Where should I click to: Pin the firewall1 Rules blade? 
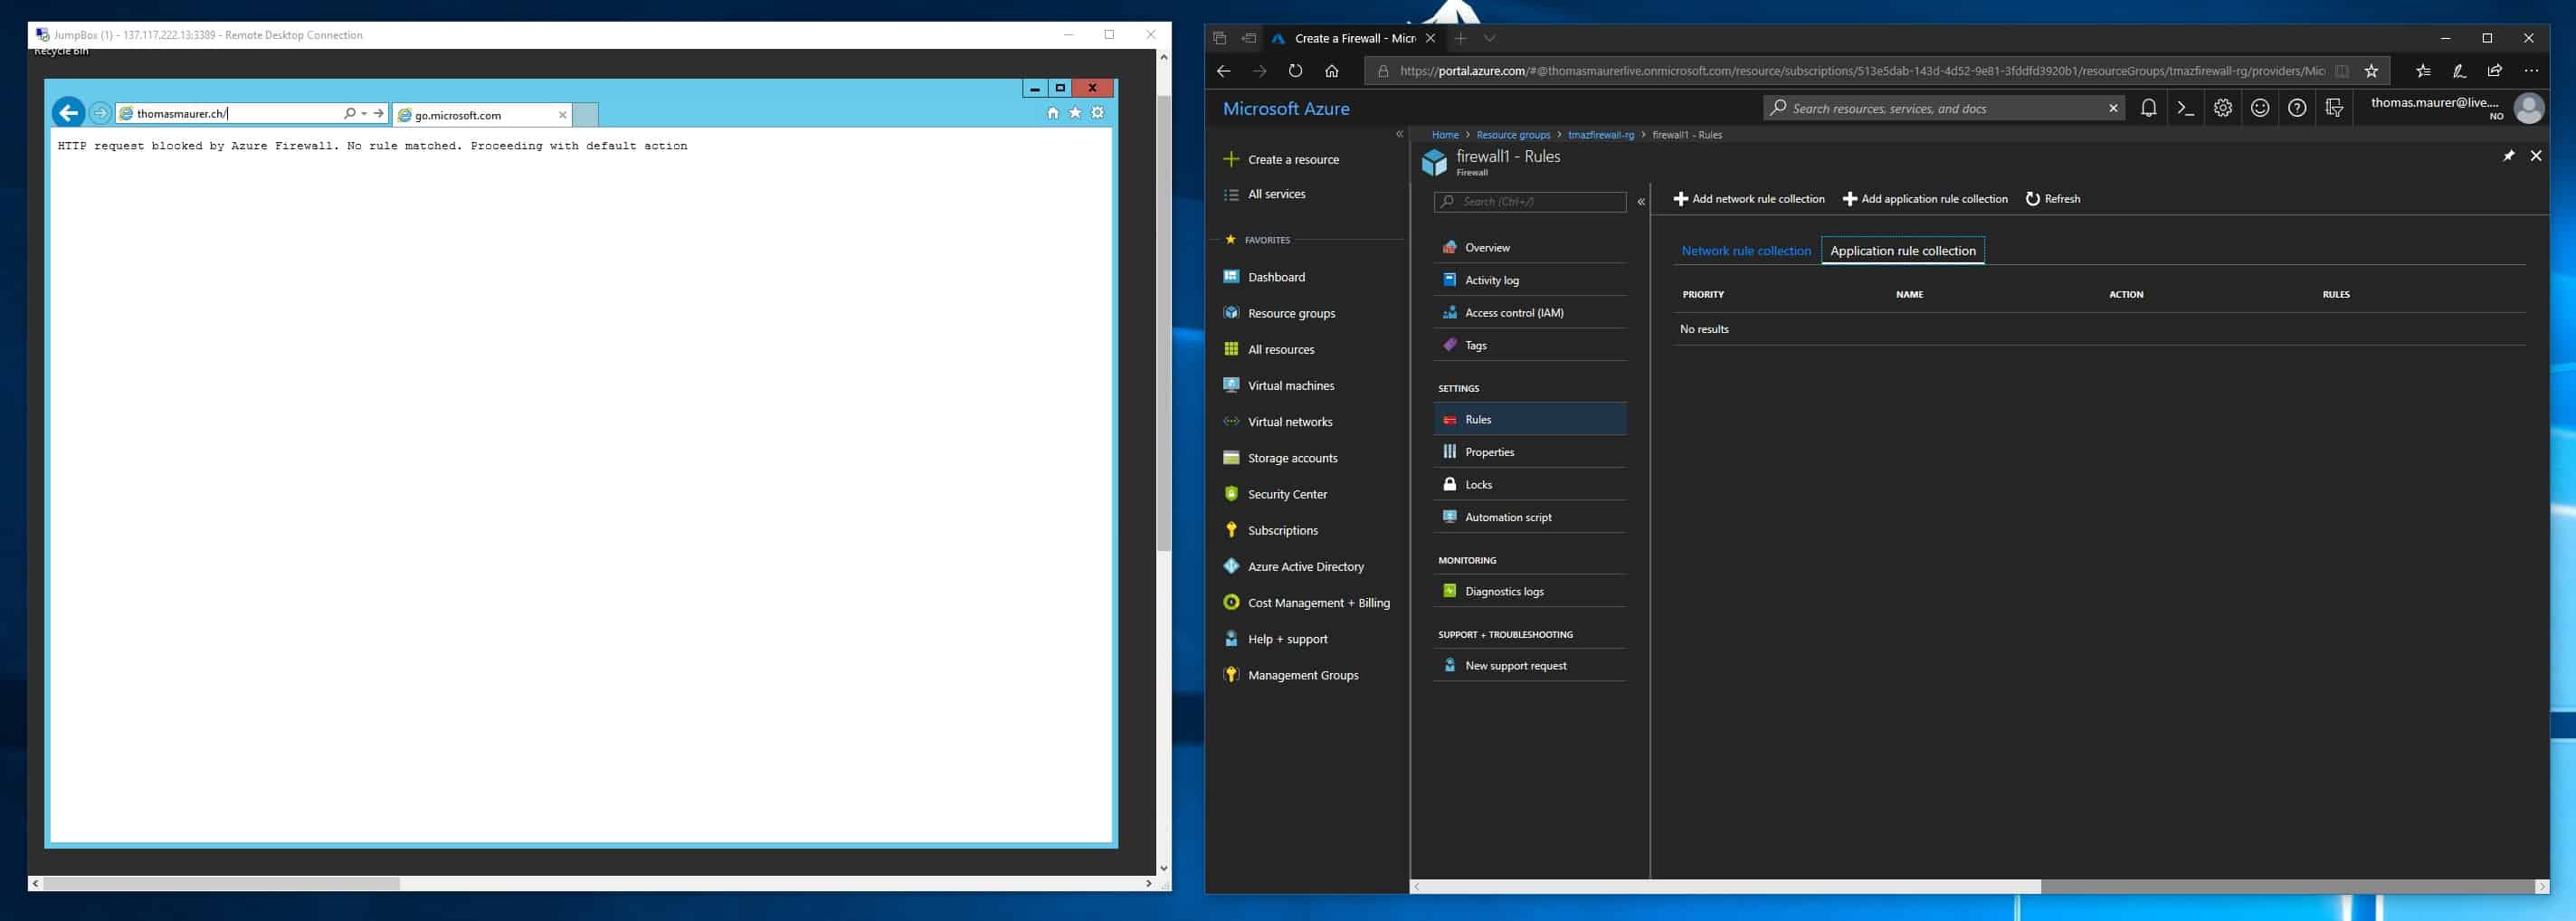[x=2508, y=156]
